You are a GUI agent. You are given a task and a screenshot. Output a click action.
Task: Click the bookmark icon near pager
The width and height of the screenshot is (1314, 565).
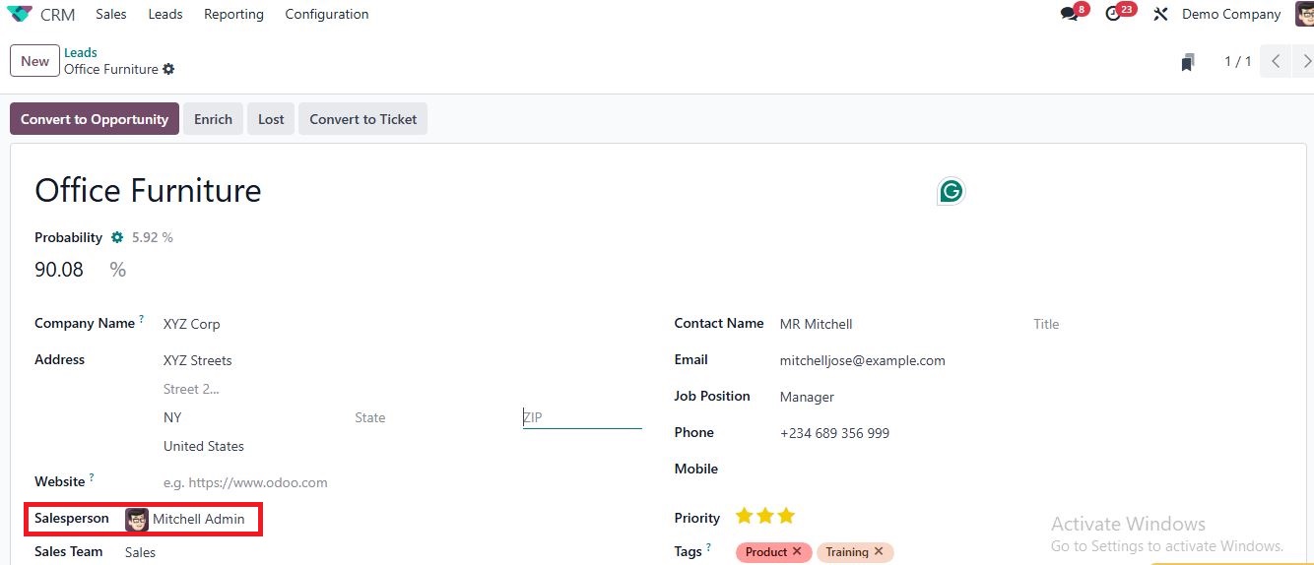tap(1188, 62)
